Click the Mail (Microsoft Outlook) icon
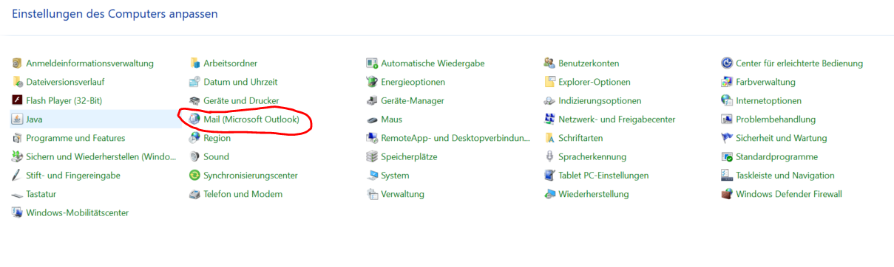894x267 pixels. pyautogui.click(x=195, y=119)
